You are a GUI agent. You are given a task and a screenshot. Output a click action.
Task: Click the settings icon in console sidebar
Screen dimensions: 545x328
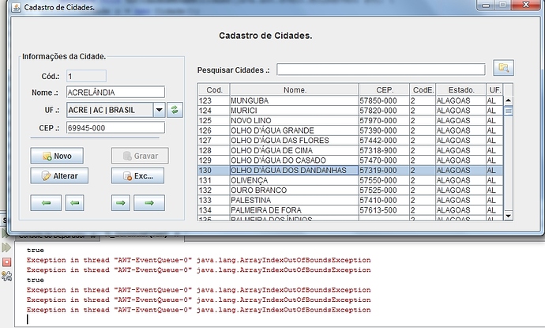[6, 275]
